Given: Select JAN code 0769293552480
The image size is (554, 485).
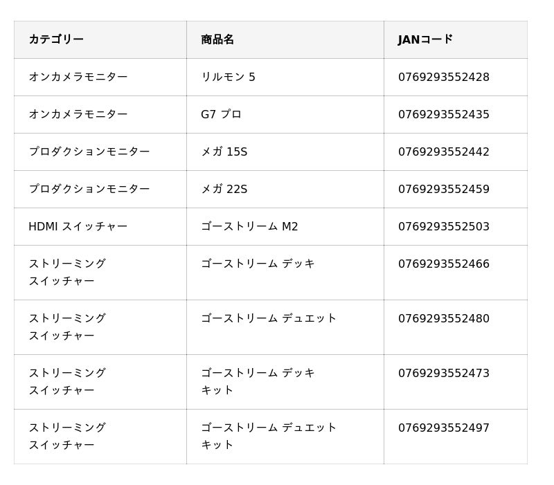Looking at the screenshot, I should [x=443, y=318].
